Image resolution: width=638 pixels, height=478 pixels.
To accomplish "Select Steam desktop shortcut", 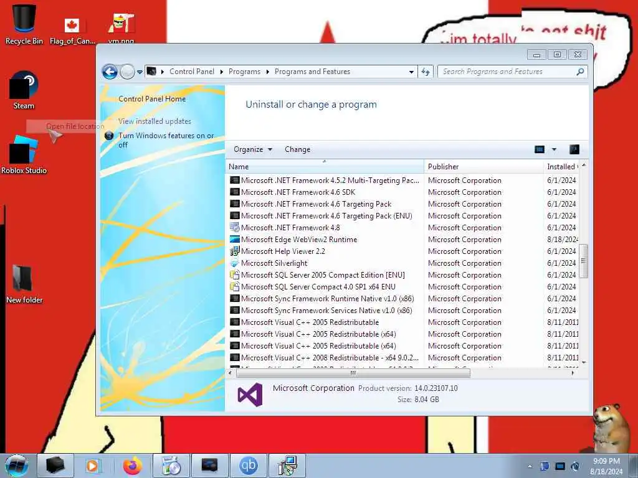I will 24,90.
